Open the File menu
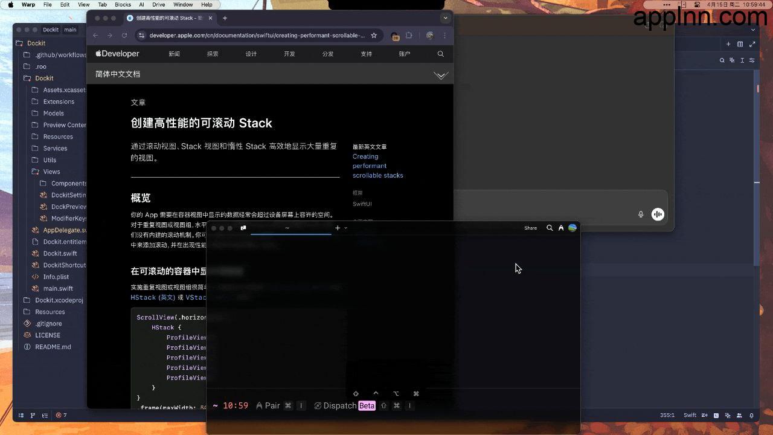Viewport: 773px width, 435px height. (x=47, y=4)
